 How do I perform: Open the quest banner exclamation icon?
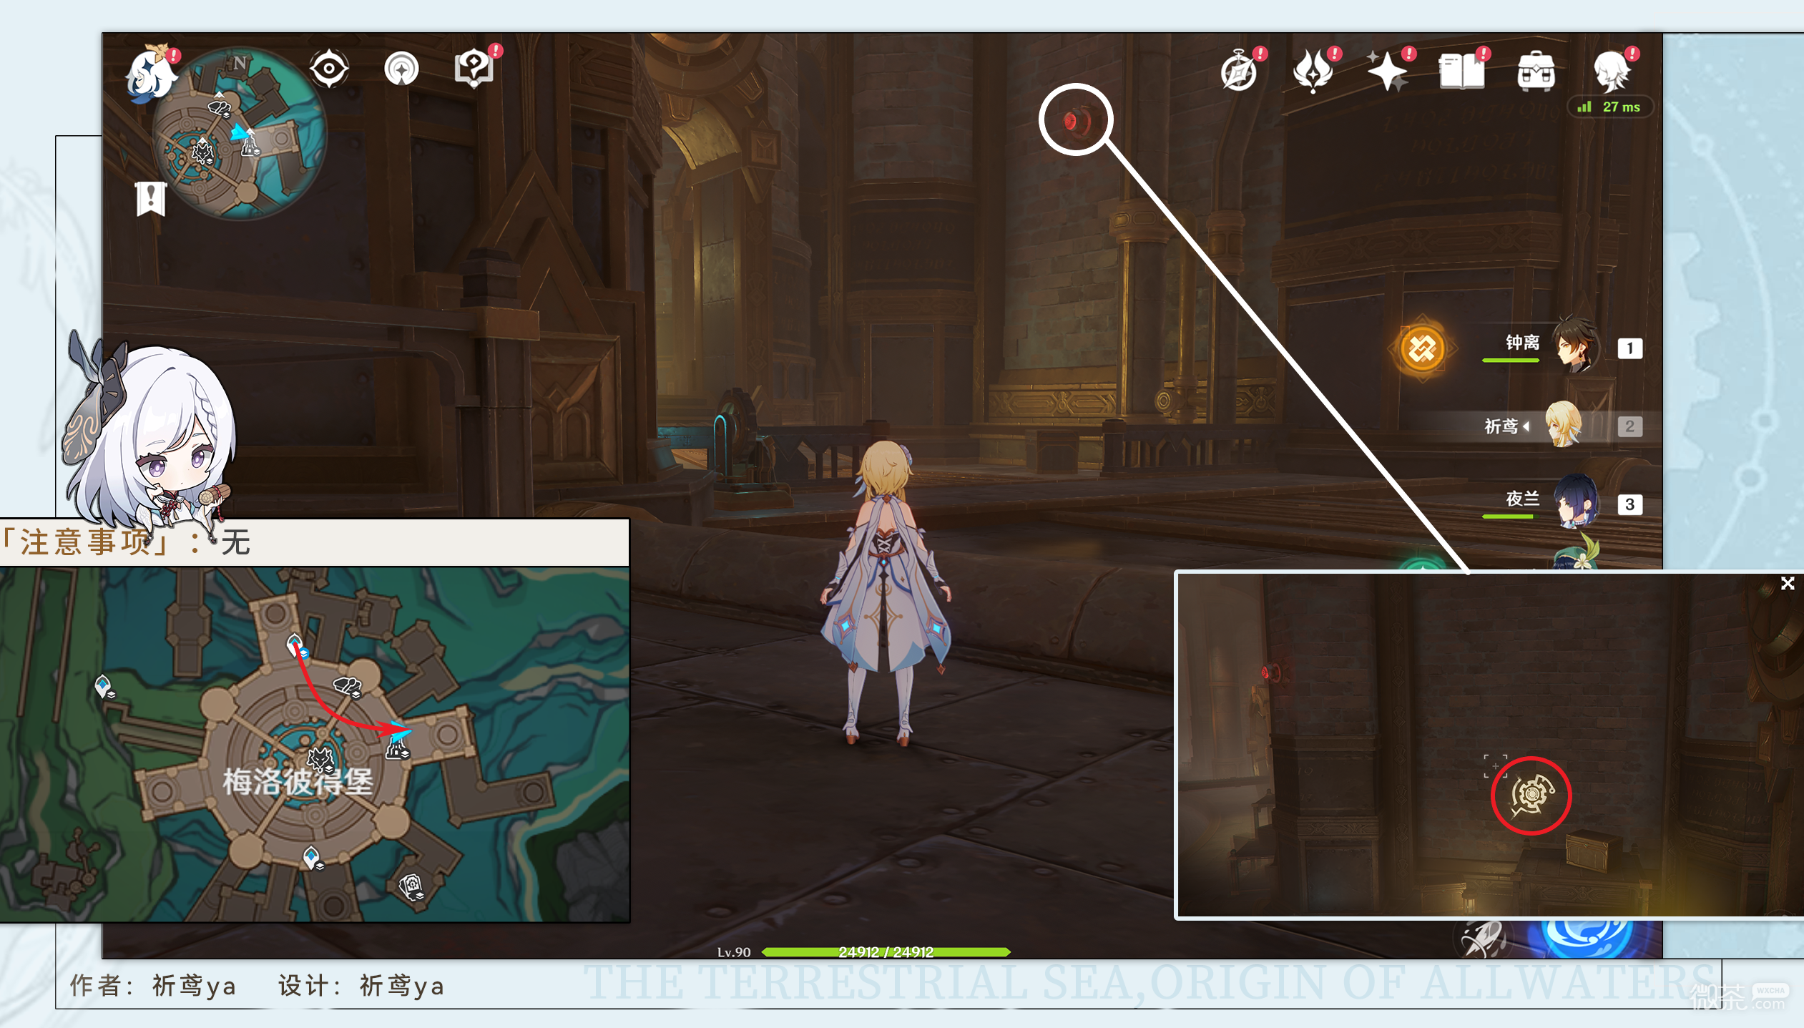[151, 198]
